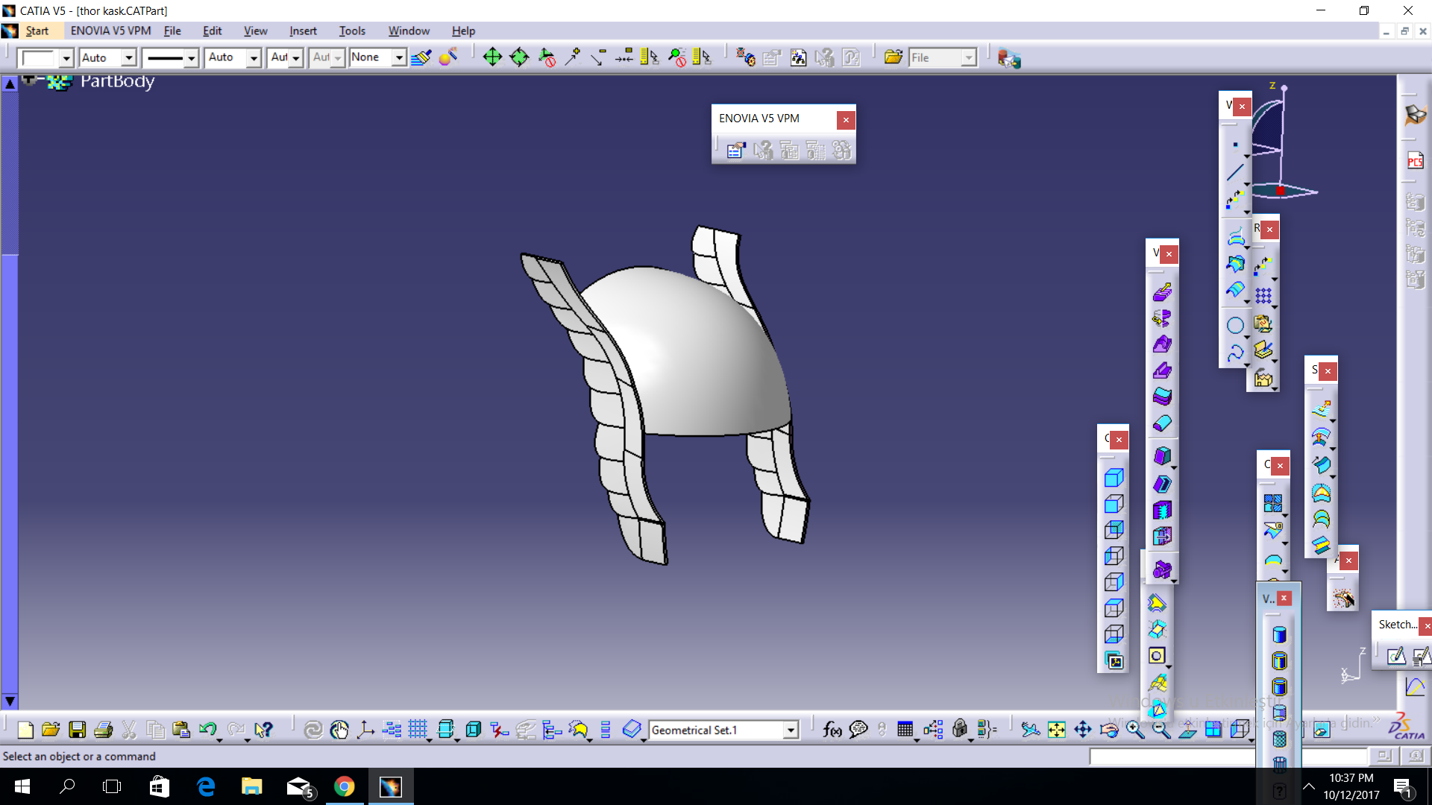Select the Formula f(x) tool
This screenshot has width=1432, height=805.
point(832,730)
